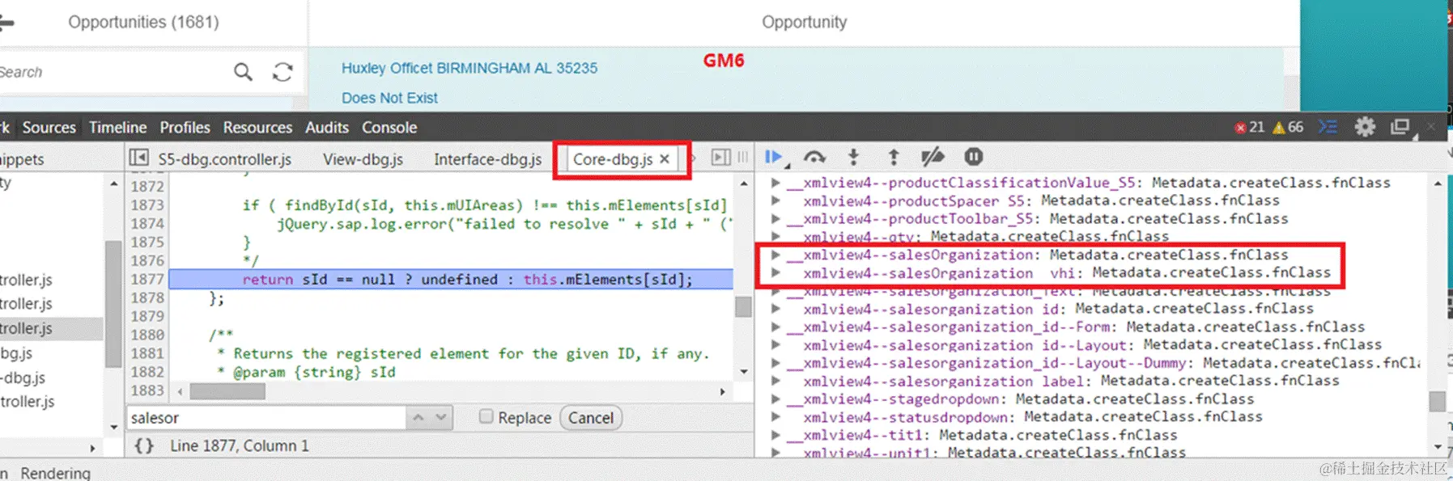This screenshot has height=481, width=1453.
Task: Click the Line 1877, Column 1 status
Action: point(239,445)
